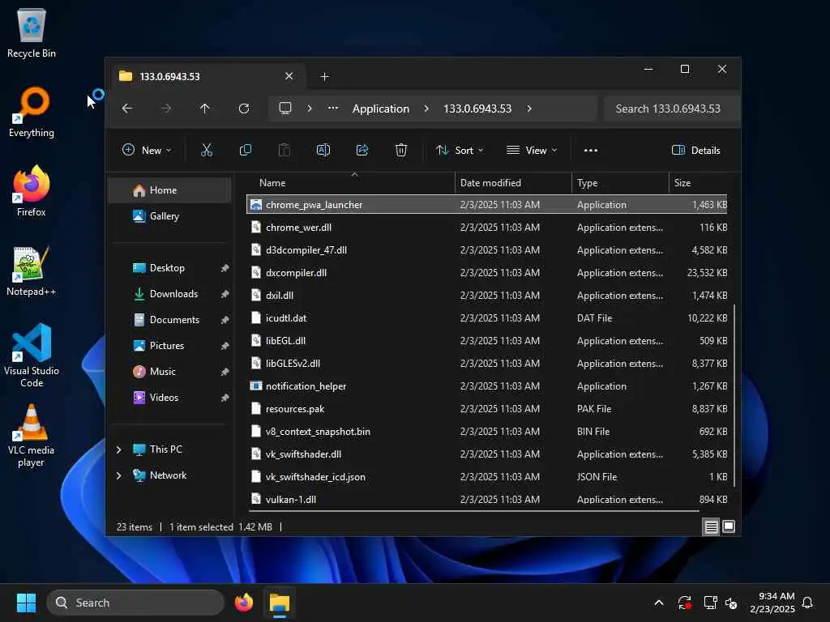Show hidden path ellipsis in address bar
Image resolution: width=830 pixels, height=622 pixels.
(x=332, y=108)
